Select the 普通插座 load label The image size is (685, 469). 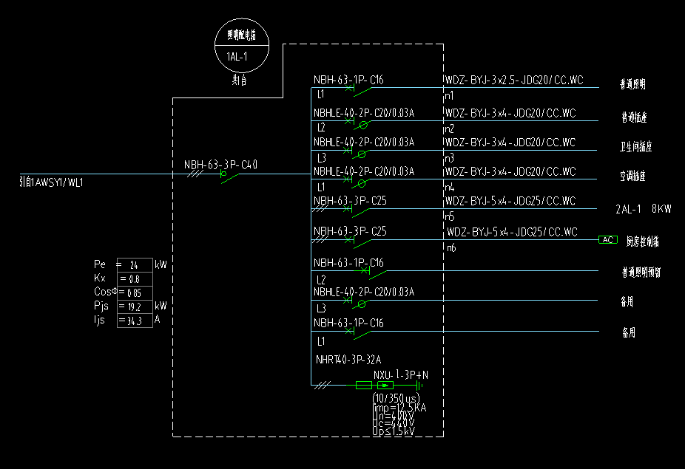click(x=634, y=117)
